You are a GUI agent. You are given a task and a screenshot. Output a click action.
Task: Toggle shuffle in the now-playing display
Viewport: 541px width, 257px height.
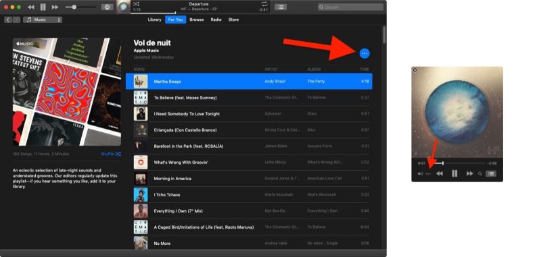(137, 4)
